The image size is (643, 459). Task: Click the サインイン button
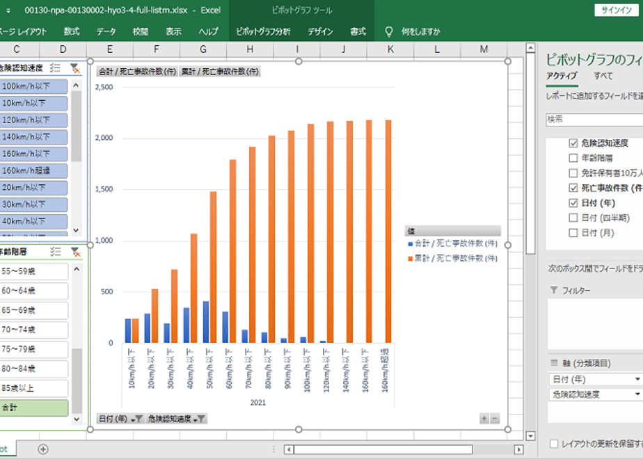617,10
